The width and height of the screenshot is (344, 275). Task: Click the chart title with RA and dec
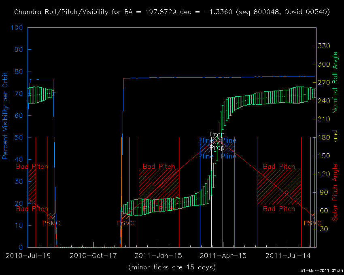pos(172,12)
